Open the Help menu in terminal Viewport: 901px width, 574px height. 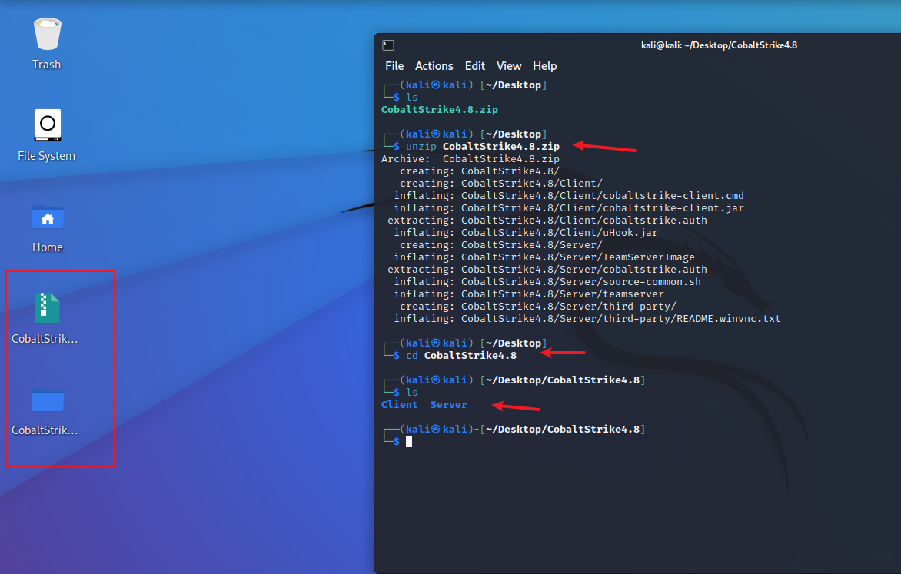click(x=545, y=66)
